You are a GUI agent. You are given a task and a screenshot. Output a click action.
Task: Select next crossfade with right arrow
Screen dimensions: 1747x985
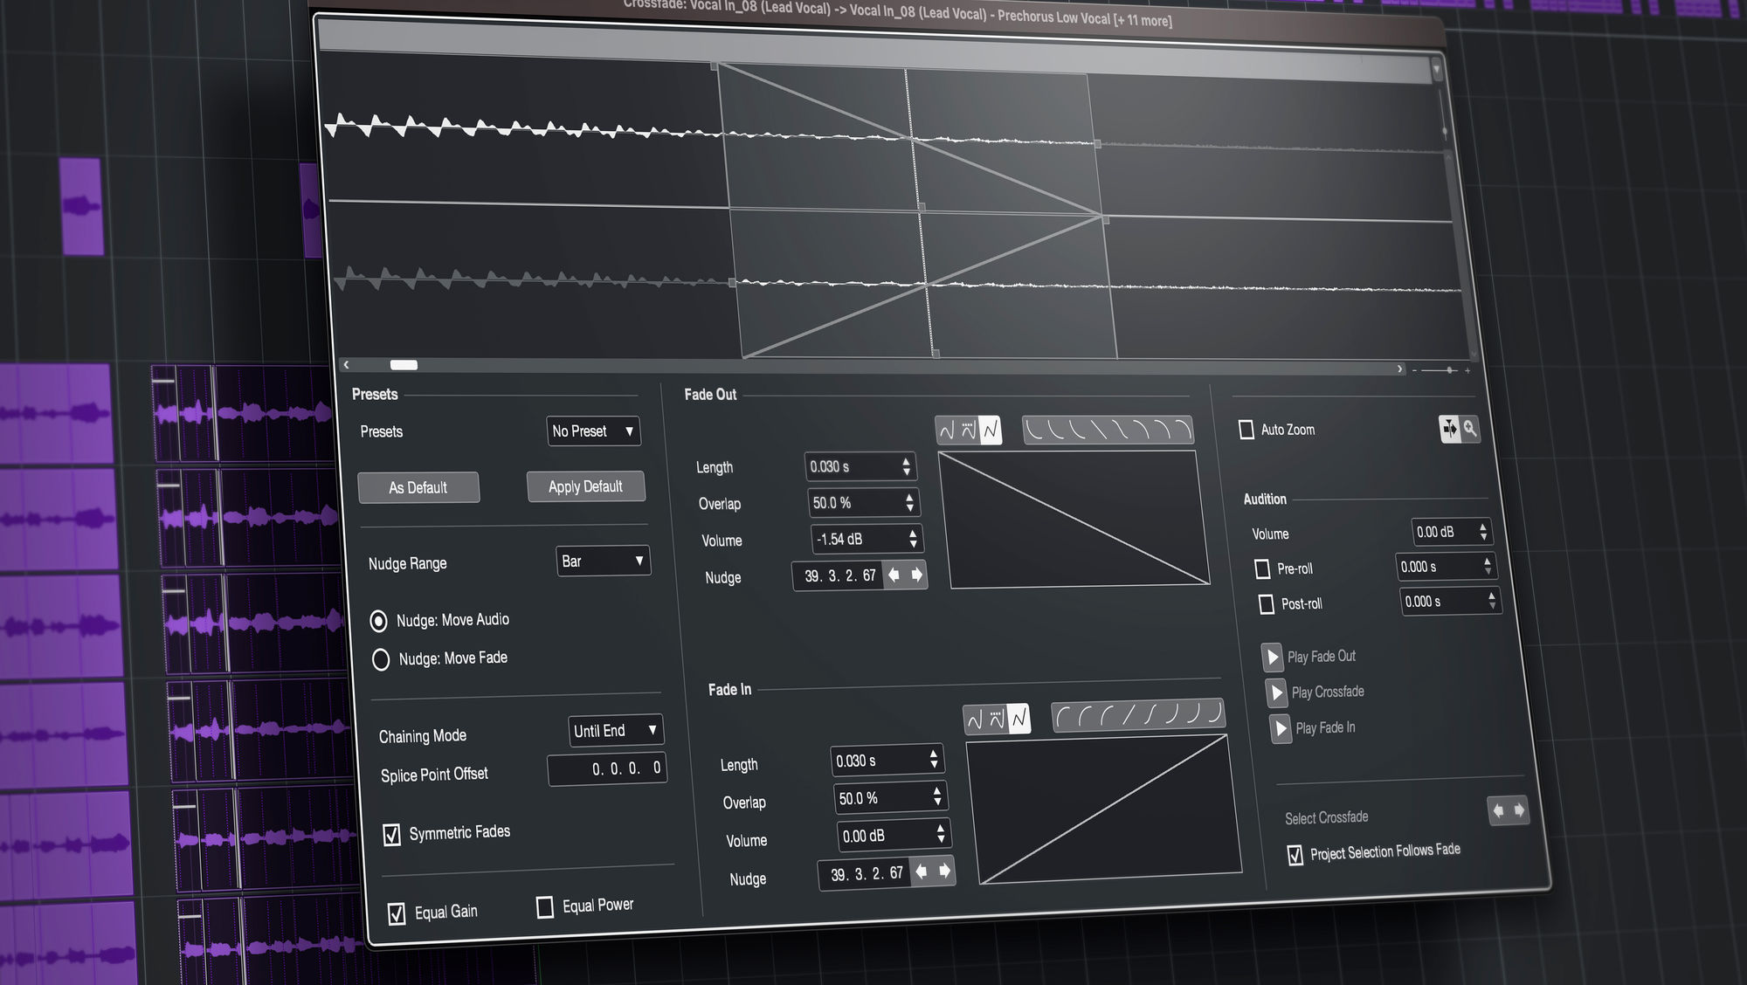pyautogui.click(x=1519, y=810)
